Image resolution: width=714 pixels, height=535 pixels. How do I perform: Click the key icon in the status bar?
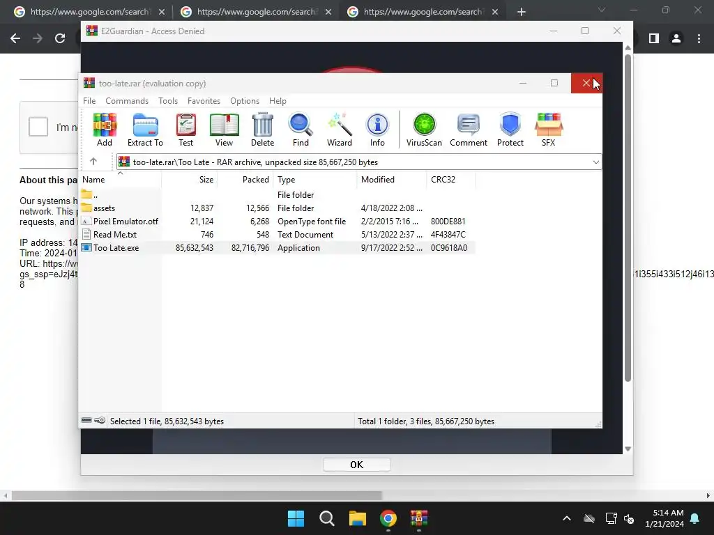(100, 420)
